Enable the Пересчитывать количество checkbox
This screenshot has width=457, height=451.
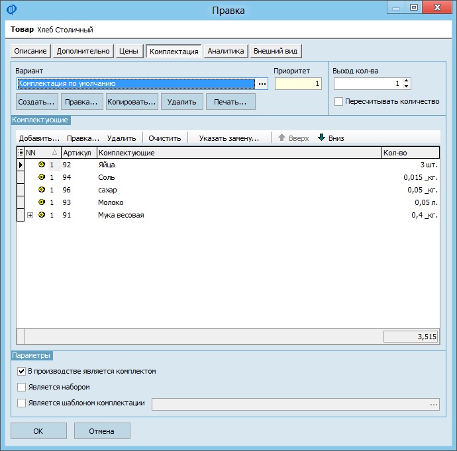[x=338, y=102]
